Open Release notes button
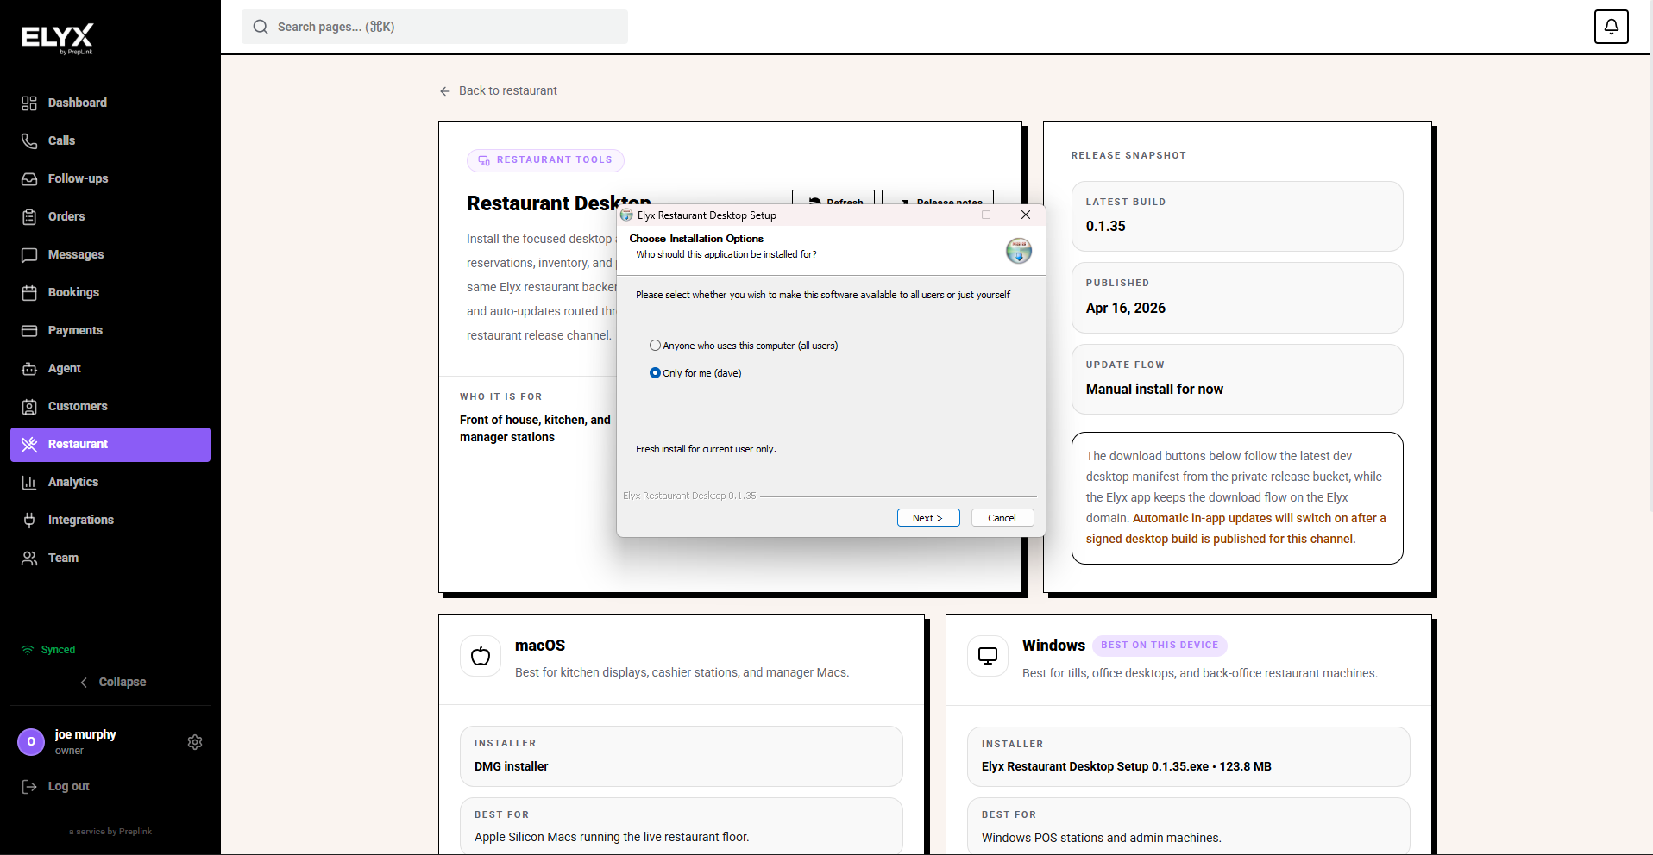This screenshot has width=1653, height=855. pyautogui.click(x=938, y=197)
